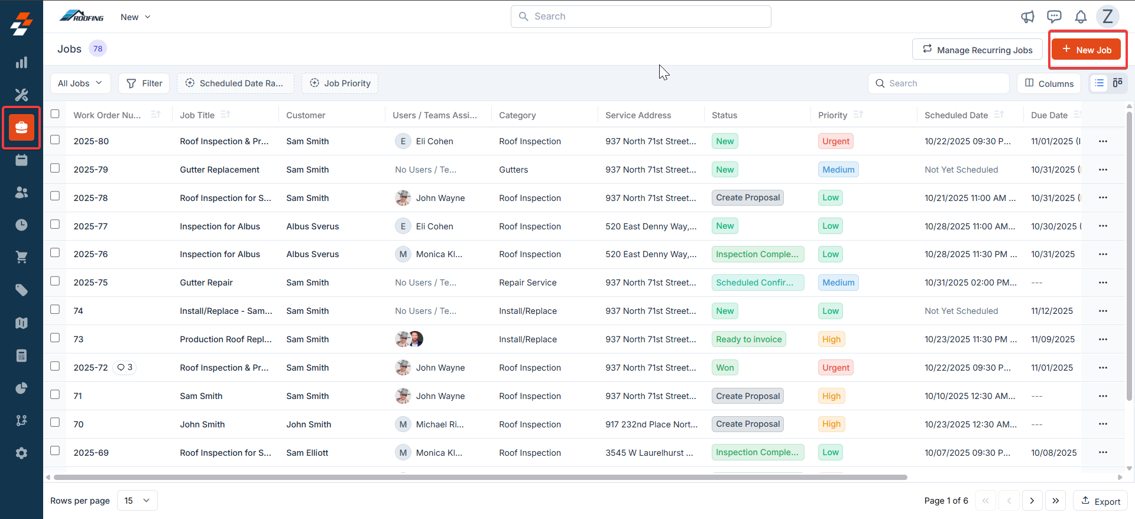1135x519 pixels.
Task: Click Won status badge on job 2025-72
Action: click(x=725, y=368)
